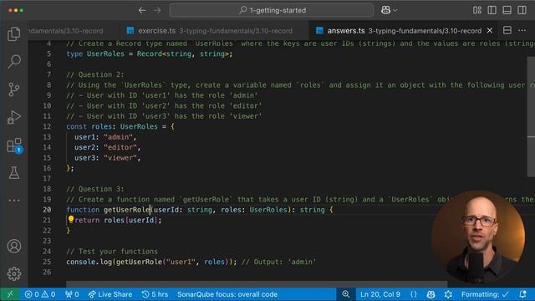Open the Source Control view
Viewport: 535px width, 301px height.
tap(14, 89)
